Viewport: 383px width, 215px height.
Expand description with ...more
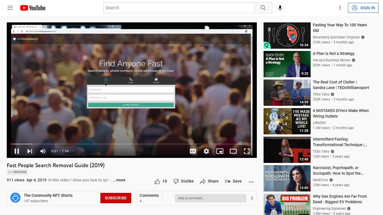click(119, 180)
